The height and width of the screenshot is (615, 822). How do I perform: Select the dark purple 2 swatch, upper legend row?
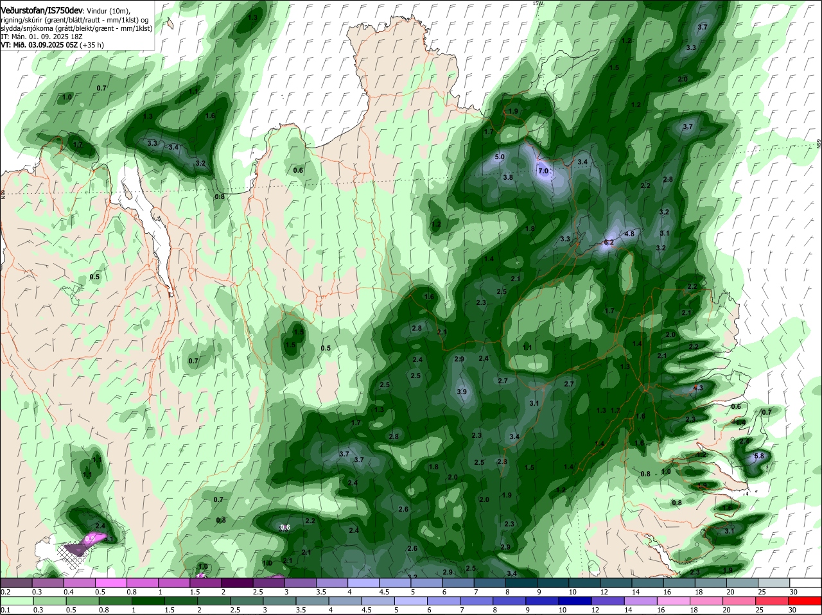tap(236, 583)
